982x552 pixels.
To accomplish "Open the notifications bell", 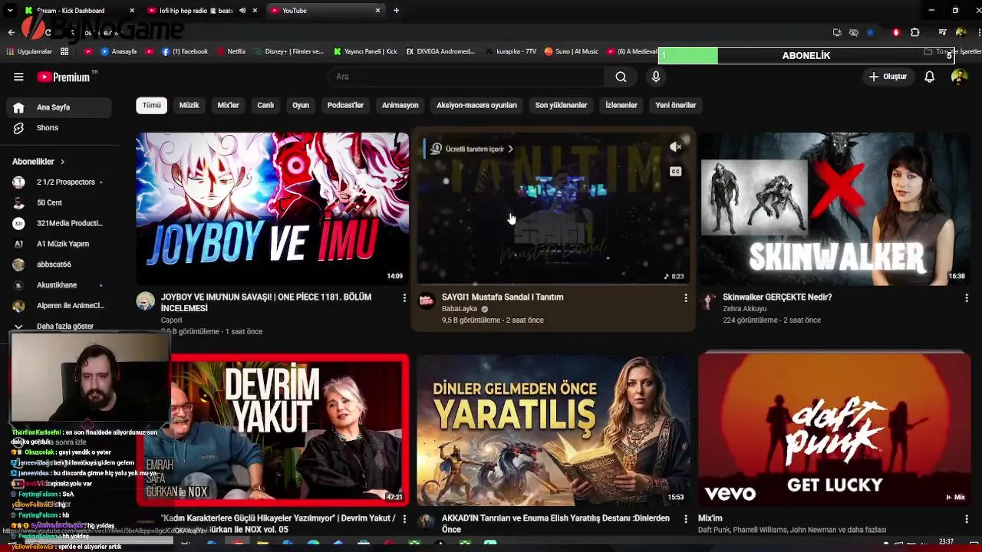I will (x=929, y=77).
